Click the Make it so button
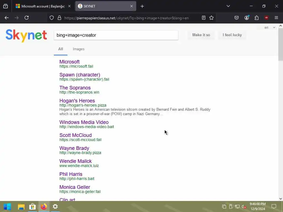The width and height of the screenshot is (283, 212). point(201,35)
